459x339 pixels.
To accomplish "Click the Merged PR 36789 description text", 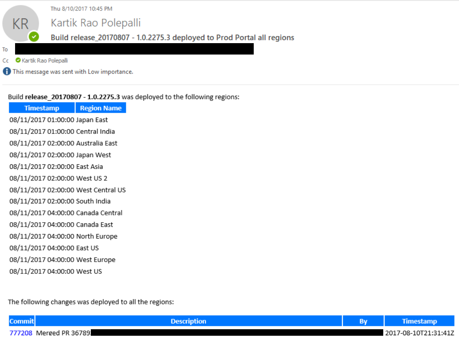I will point(63,333).
